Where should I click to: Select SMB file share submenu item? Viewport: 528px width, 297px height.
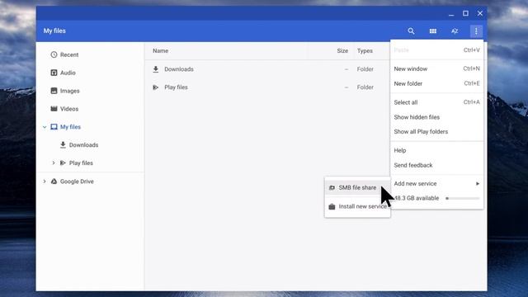(357, 187)
